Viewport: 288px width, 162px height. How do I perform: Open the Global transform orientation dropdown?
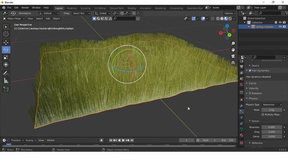pyautogui.click(x=103, y=13)
